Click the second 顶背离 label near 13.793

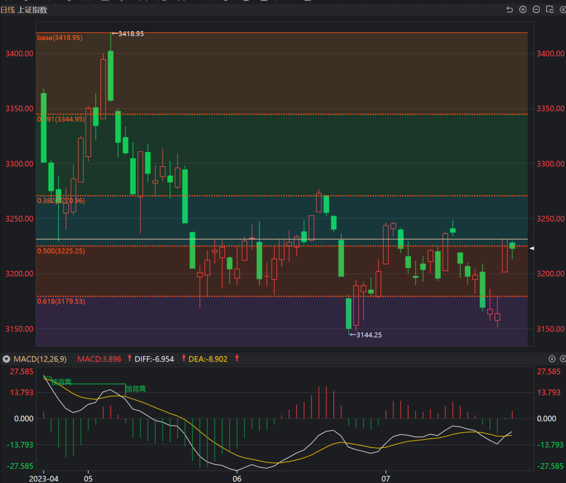pos(136,389)
